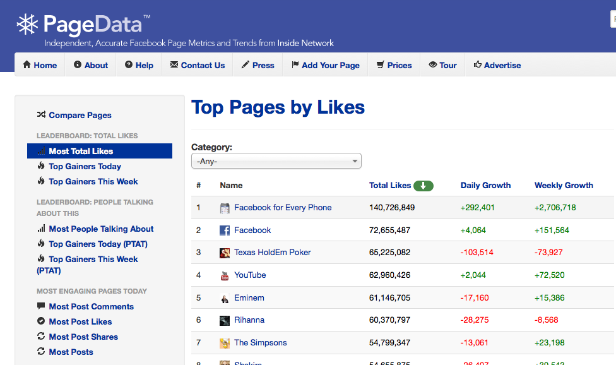Open the Rihanna page name link
The image size is (616, 365).
[249, 320]
